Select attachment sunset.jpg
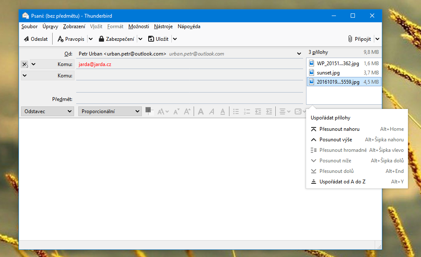This screenshot has width=421, height=257. point(344,73)
